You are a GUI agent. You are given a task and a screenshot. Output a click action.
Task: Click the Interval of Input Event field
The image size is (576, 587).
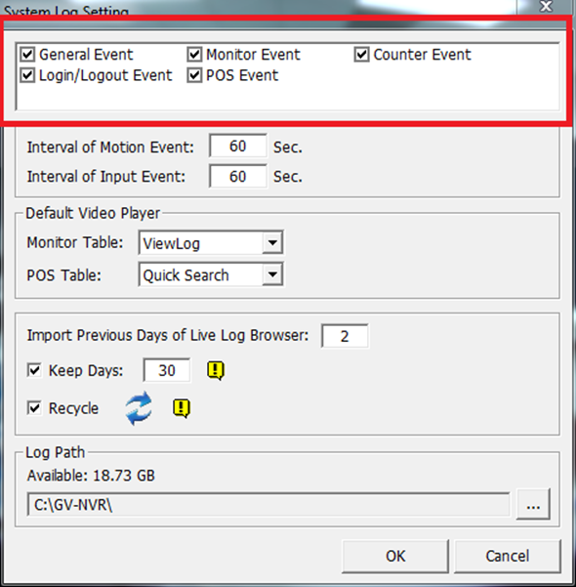tap(238, 176)
